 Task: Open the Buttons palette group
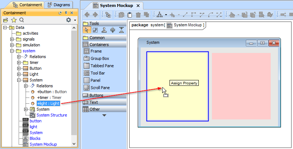[x=104, y=95]
